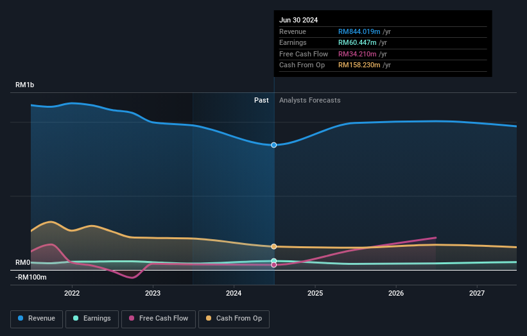
Task: Click the Analysts Forecasts label
Action: point(309,100)
